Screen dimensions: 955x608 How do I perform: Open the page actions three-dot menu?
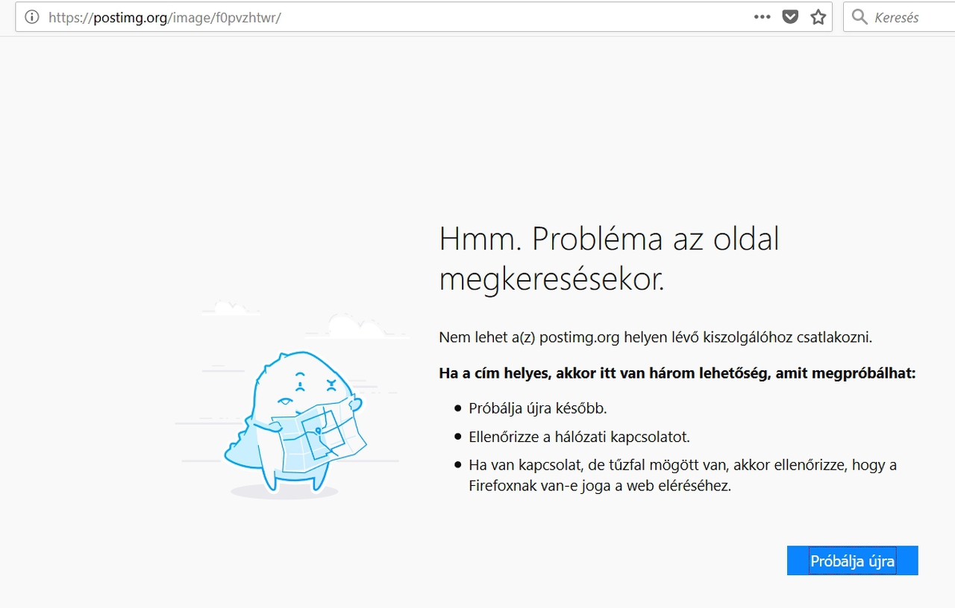pyautogui.click(x=762, y=17)
